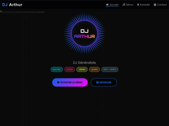Open the Contact navigation link
The image size is (169, 126).
(x=160, y=5)
